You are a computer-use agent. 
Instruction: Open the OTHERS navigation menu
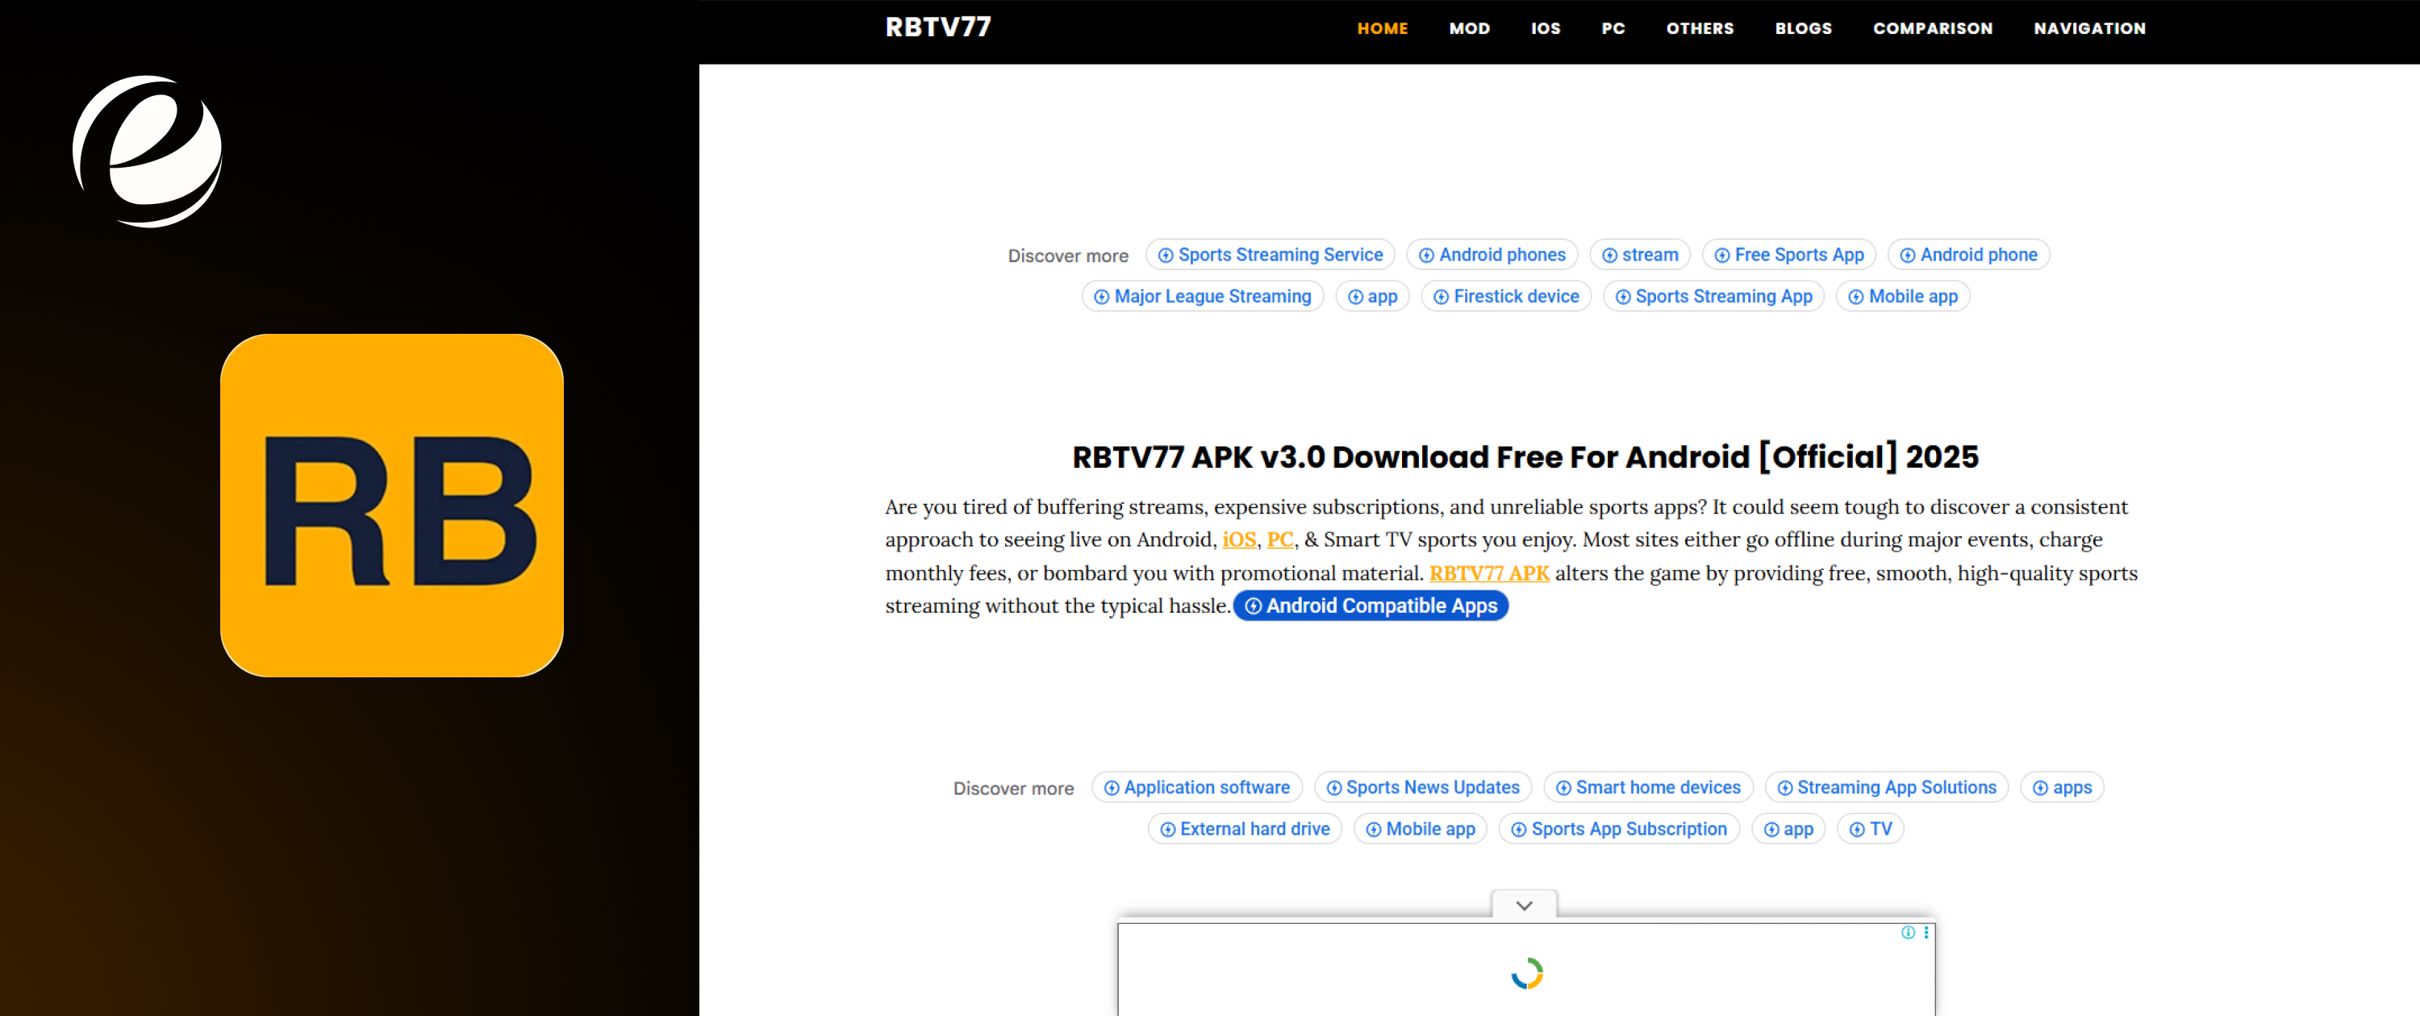(x=1700, y=28)
